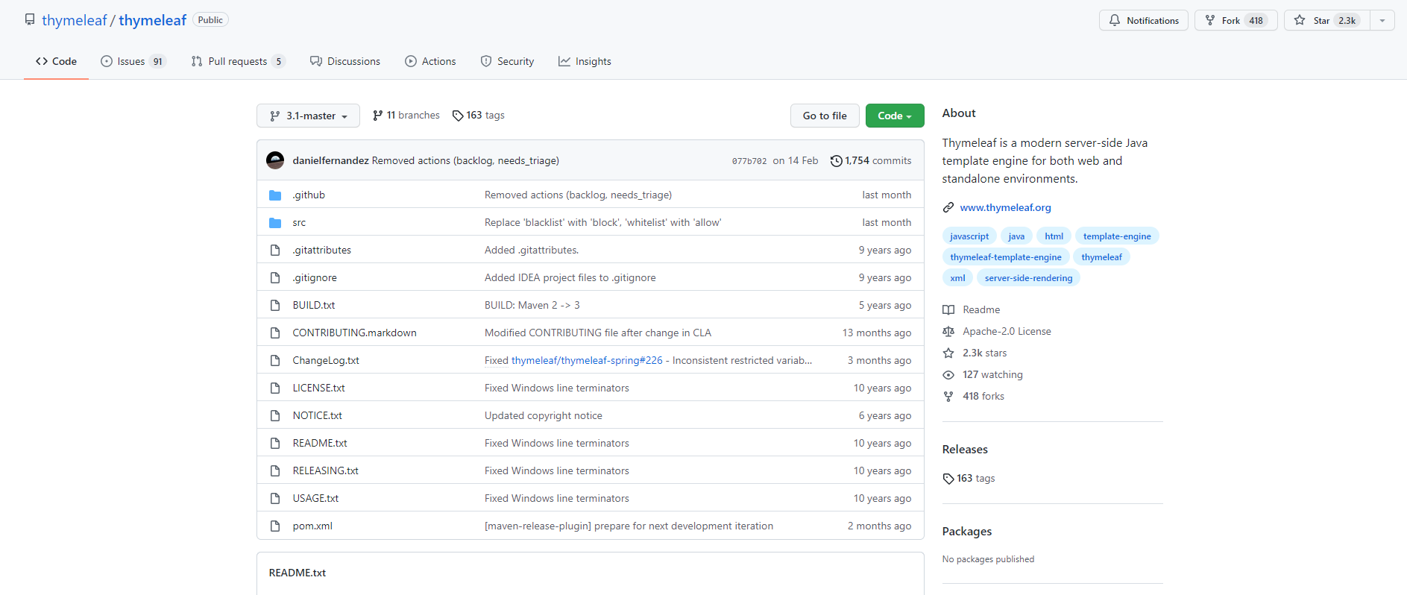Select the template-engine topic tag

click(x=1117, y=236)
